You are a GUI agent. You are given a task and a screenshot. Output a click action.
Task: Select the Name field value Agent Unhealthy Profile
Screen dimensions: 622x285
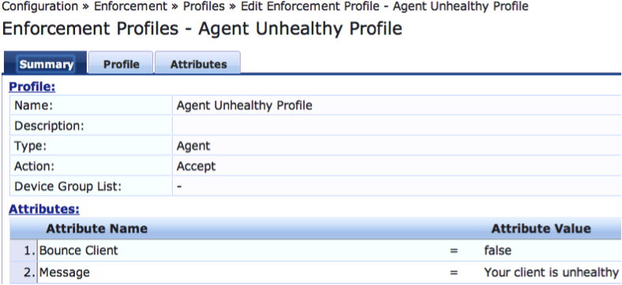(x=244, y=105)
